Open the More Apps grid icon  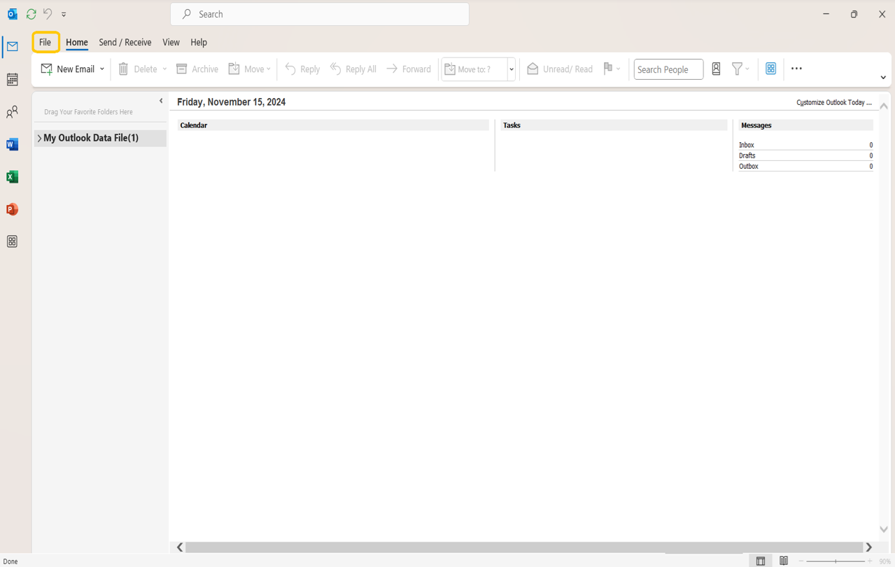pos(12,241)
